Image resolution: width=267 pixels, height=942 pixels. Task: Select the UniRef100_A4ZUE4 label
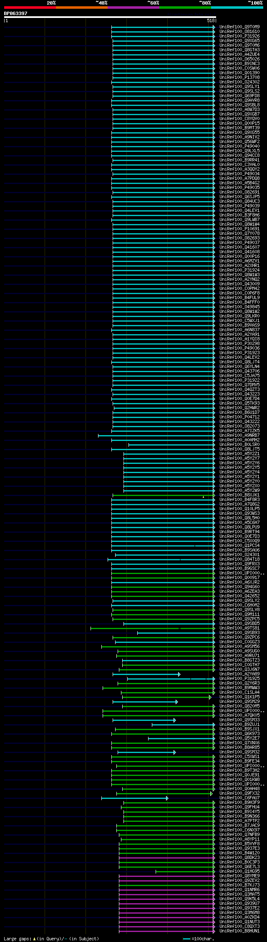240,55
